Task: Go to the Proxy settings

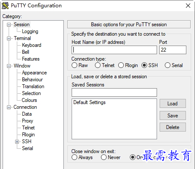Action: point(28,121)
